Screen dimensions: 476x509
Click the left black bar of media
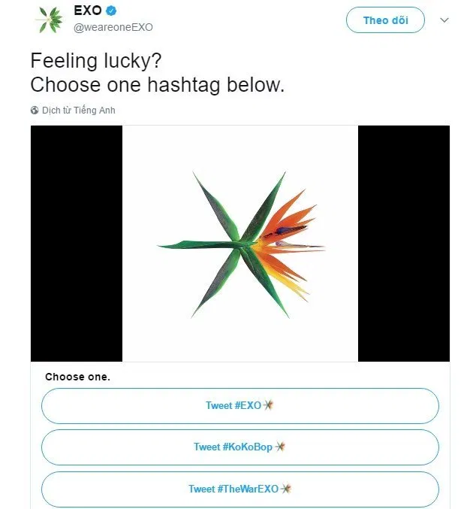(x=76, y=244)
